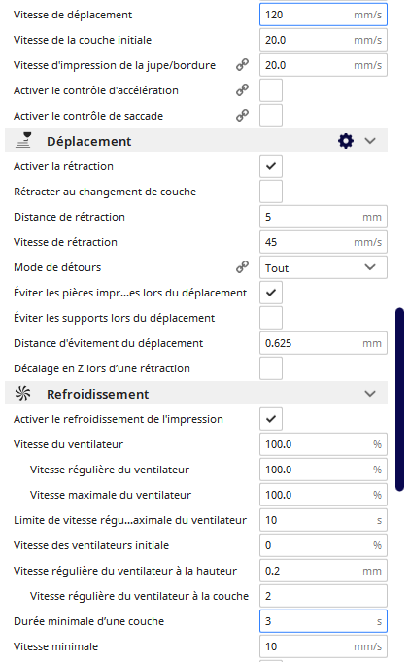This screenshot has height=662, width=409.
Task: Click the link icon beside Vitesse d'impression de la jupe/bordure
Action: (x=242, y=64)
